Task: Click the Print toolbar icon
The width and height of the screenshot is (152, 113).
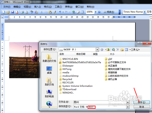Action: [22, 12]
